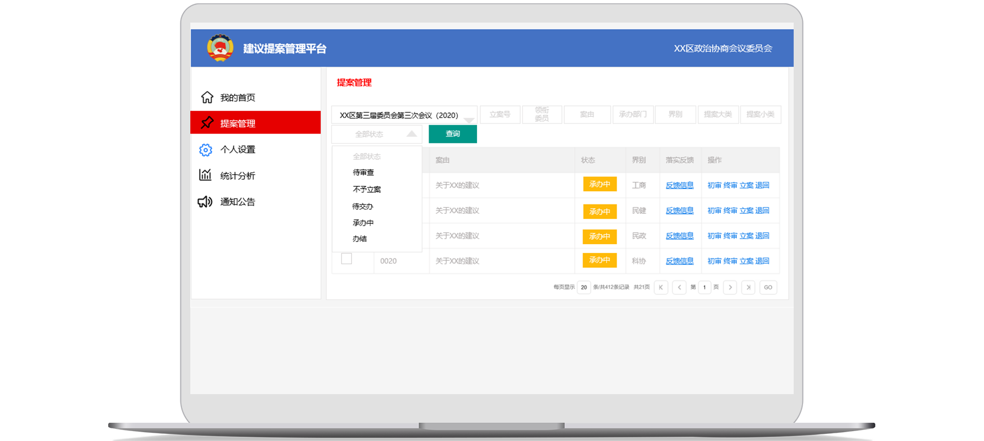Click 退回 in the 科协 row
Image resolution: width=984 pixels, height=441 pixels.
(x=762, y=261)
